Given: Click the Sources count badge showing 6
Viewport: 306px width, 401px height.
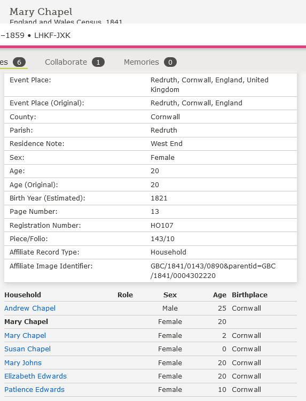Looking at the screenshot, I should (x=19, y=62).
